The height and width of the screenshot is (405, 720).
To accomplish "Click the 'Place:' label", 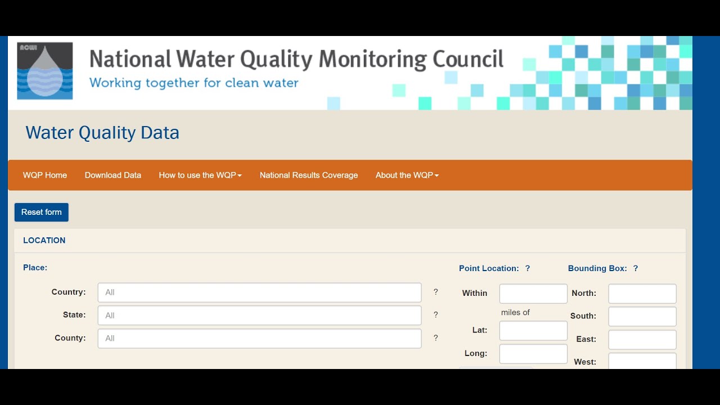I will click(35, 268).
